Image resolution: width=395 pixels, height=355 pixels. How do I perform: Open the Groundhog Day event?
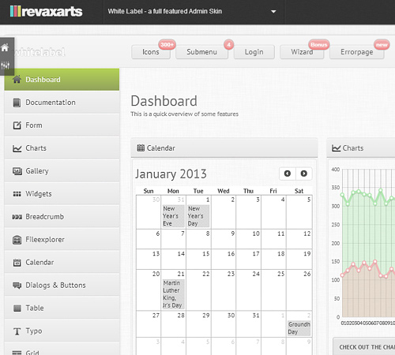pyautogui.click(x=299, y=328)
